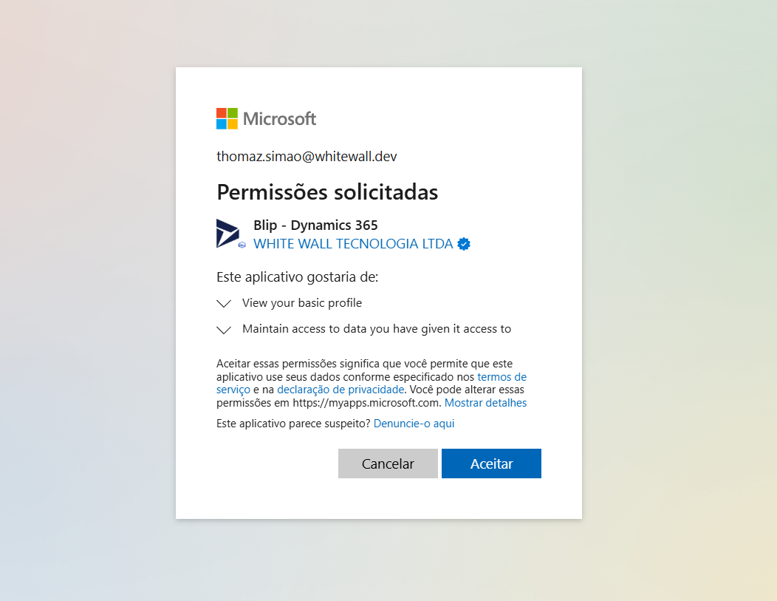Screen dimensions: 777x601
Task: Click the blue verified publisher badge
Action: tap(464, 244)
